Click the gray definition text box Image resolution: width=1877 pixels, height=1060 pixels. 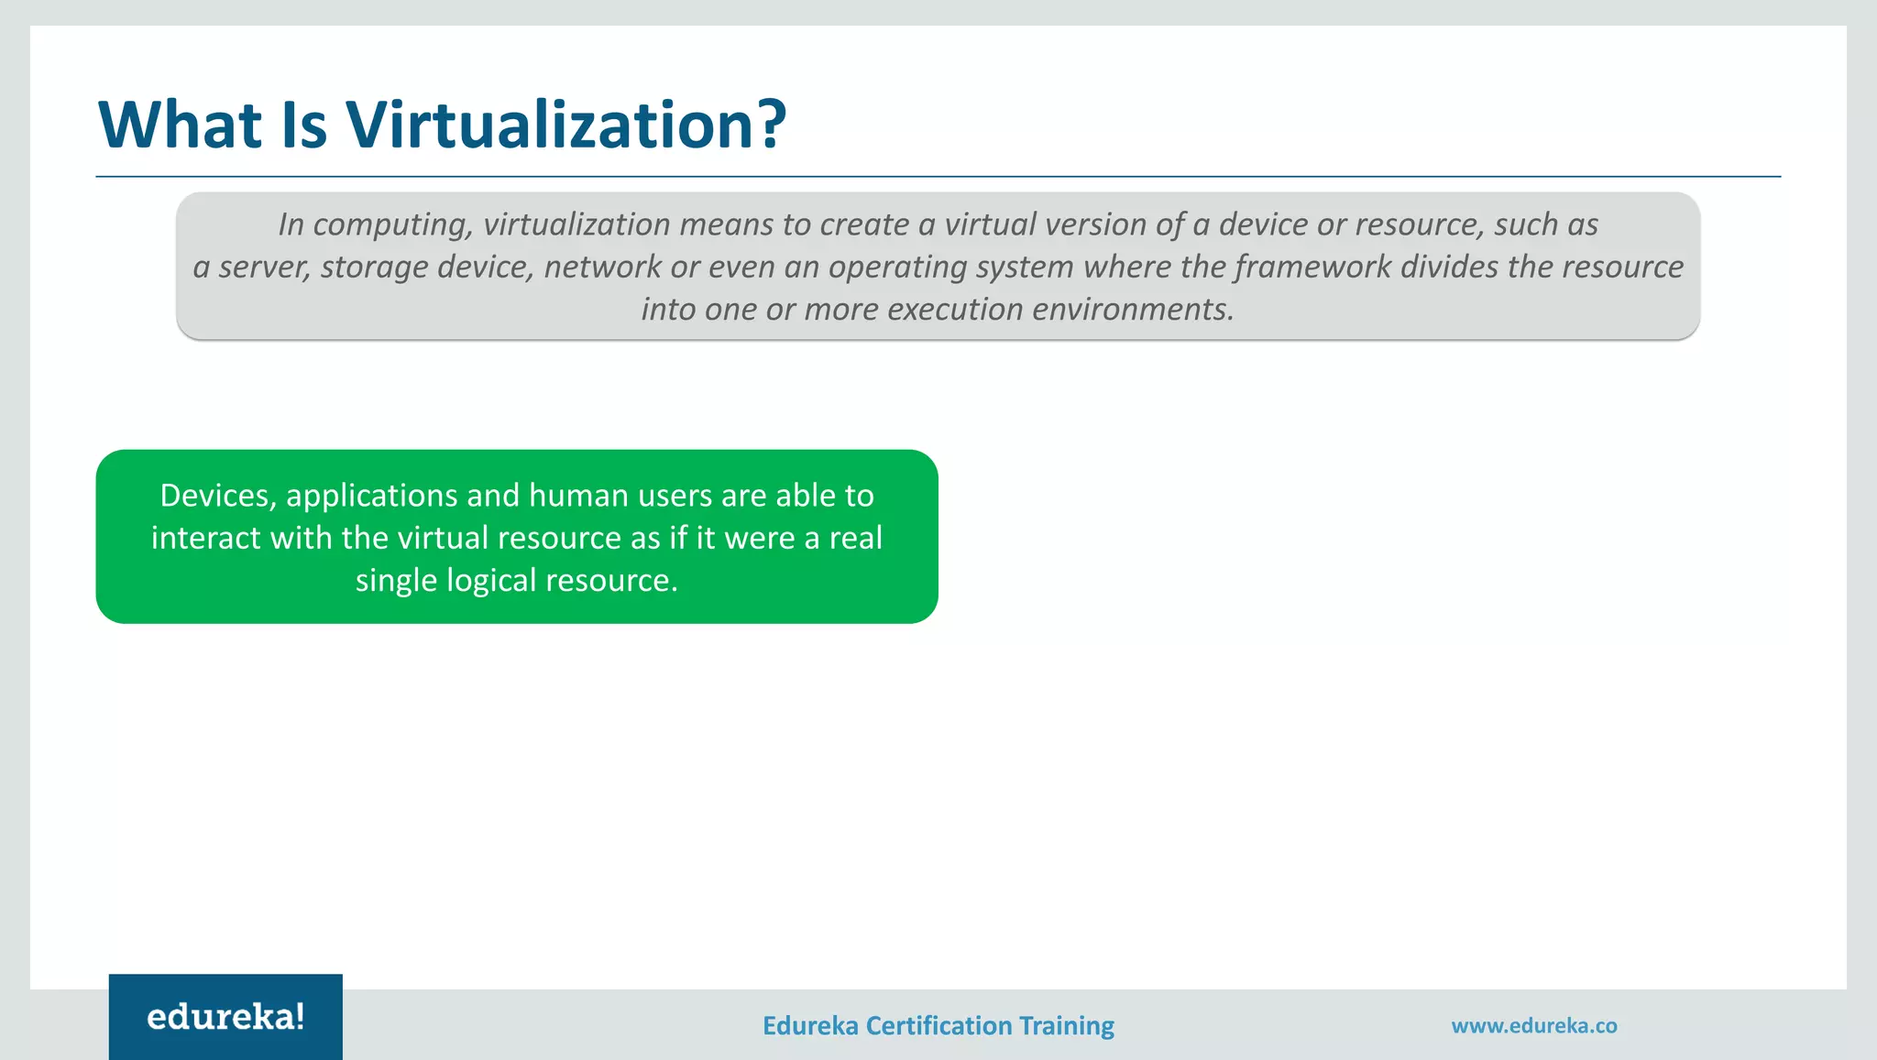[x=938, y=266]
